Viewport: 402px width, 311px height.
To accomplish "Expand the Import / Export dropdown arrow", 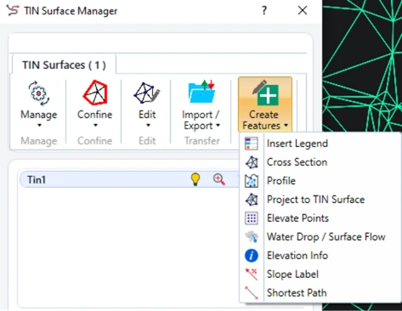I will point(218,126).
